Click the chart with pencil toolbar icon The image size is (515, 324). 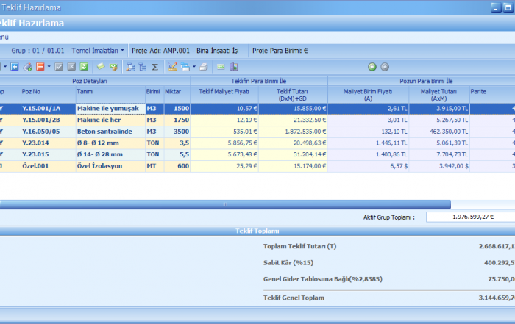point(172,67)
